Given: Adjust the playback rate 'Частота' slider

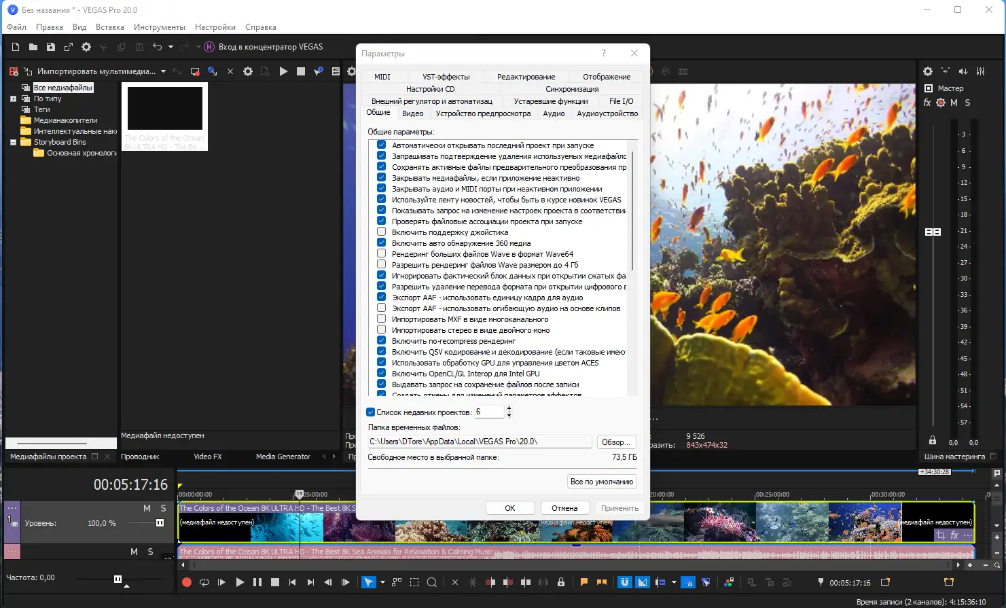Looking at the screenshot, I should (x=118, y=579).
